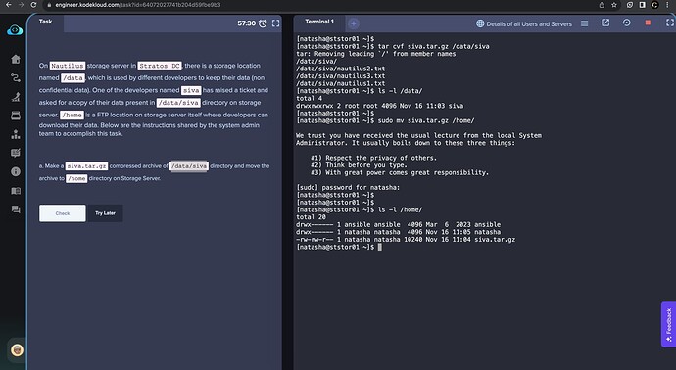Image resolution: width=676 pixels, height=370 pixels.
Task: Click the Removing leading '/' tar message
Action: [376, 54]
